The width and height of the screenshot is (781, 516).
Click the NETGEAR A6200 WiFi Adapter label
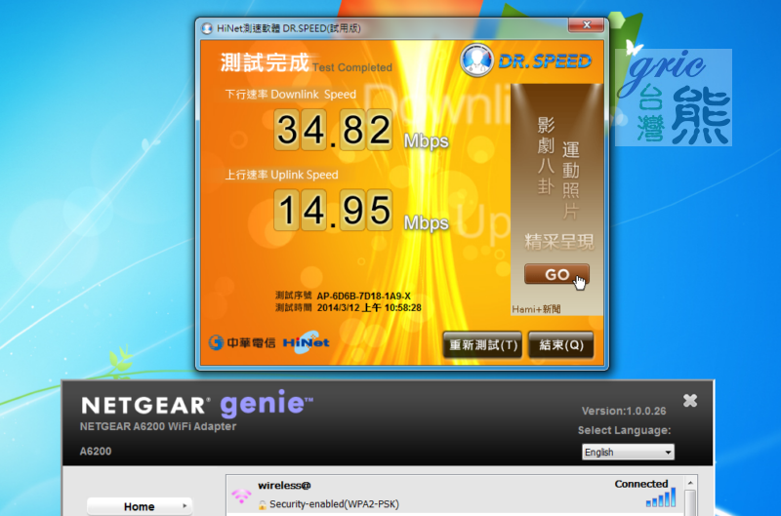[x=158, y=426]
